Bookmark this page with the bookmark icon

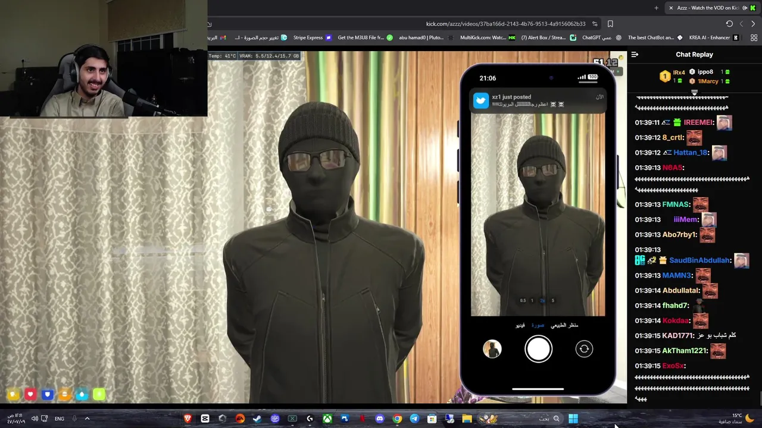pos(610,24)
